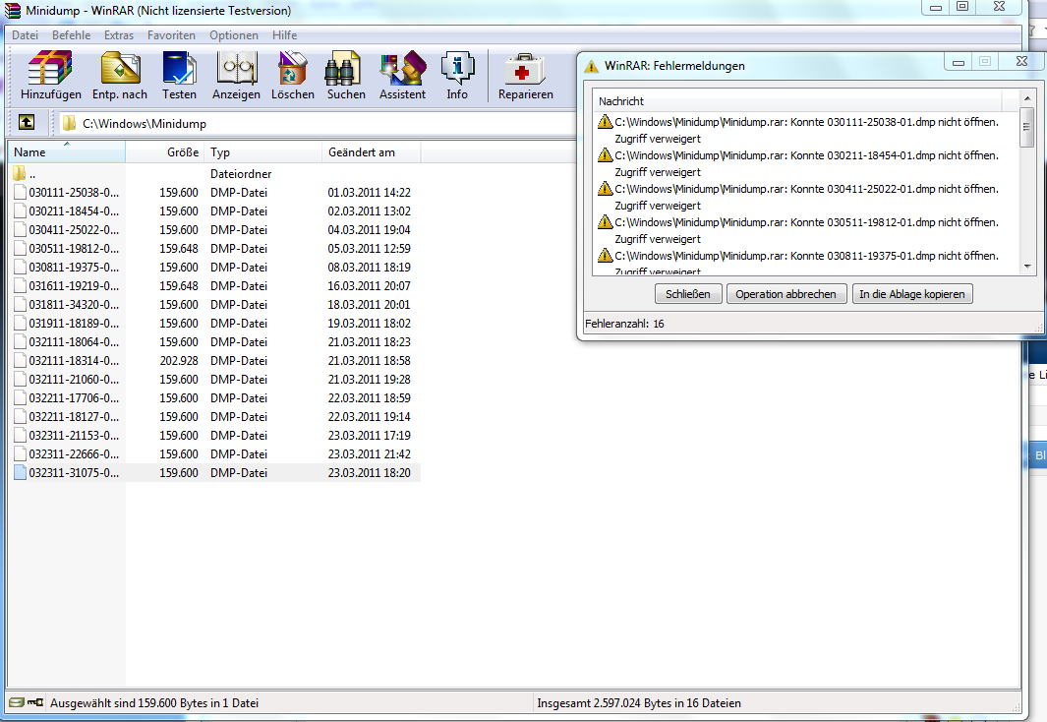Click the Hinzufügen (add) toolbar icon

tap(50, 68)
